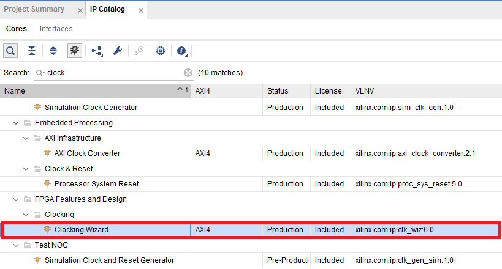Sort by the VLNV column header
The height and width of the screenshot is (269, 502).
[x=427, y=91]
